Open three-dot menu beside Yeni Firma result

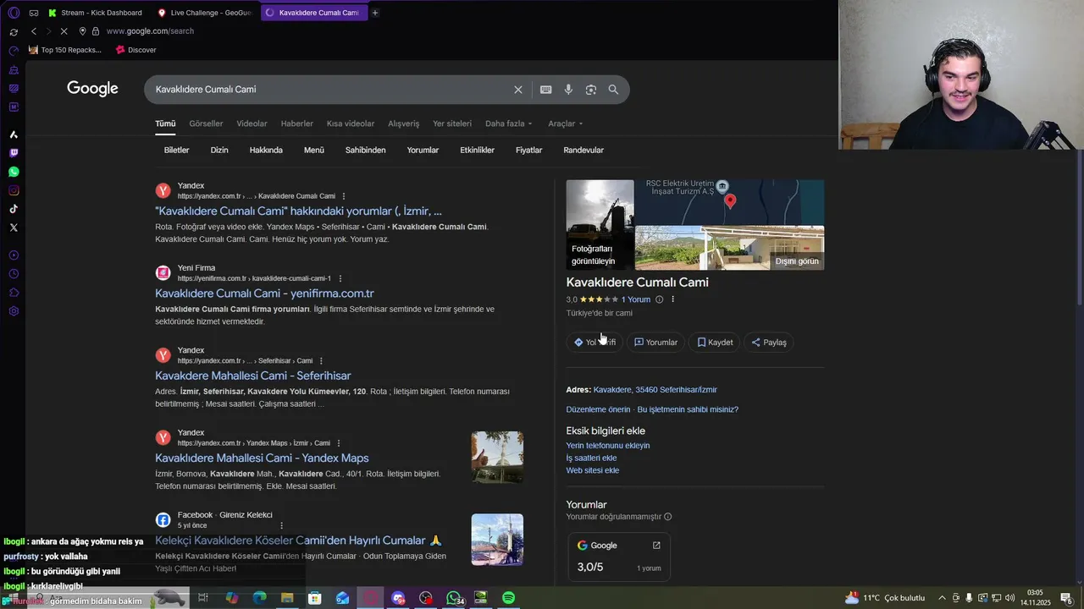(x=340, y=278)
